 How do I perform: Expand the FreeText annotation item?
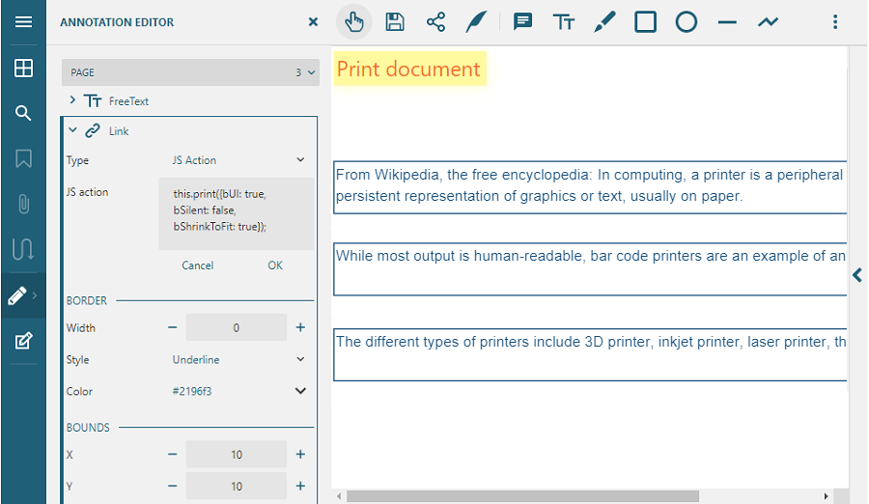[72, 100]
